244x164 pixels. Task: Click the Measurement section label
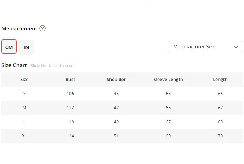[19, 28]
